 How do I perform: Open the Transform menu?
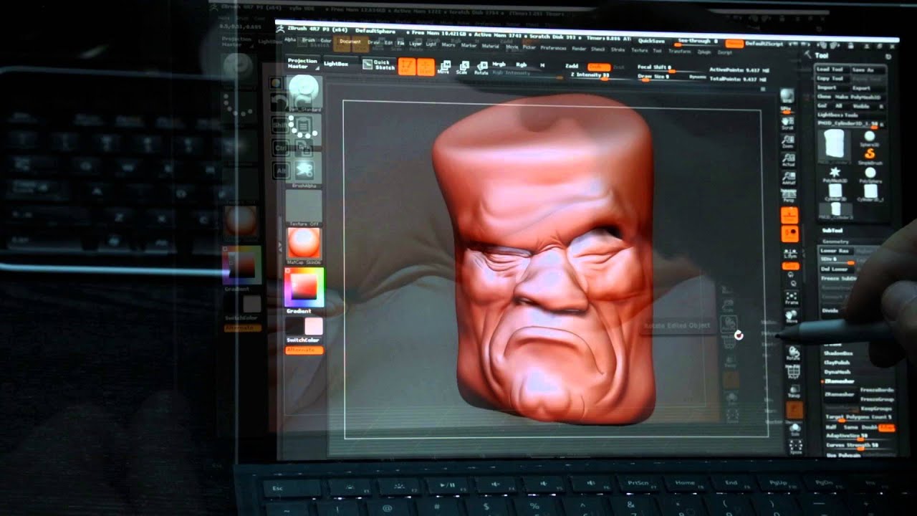(680, 51)
